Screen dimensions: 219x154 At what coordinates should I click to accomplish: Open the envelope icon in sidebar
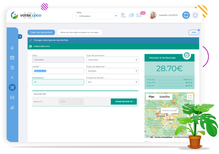pos(12,97)
